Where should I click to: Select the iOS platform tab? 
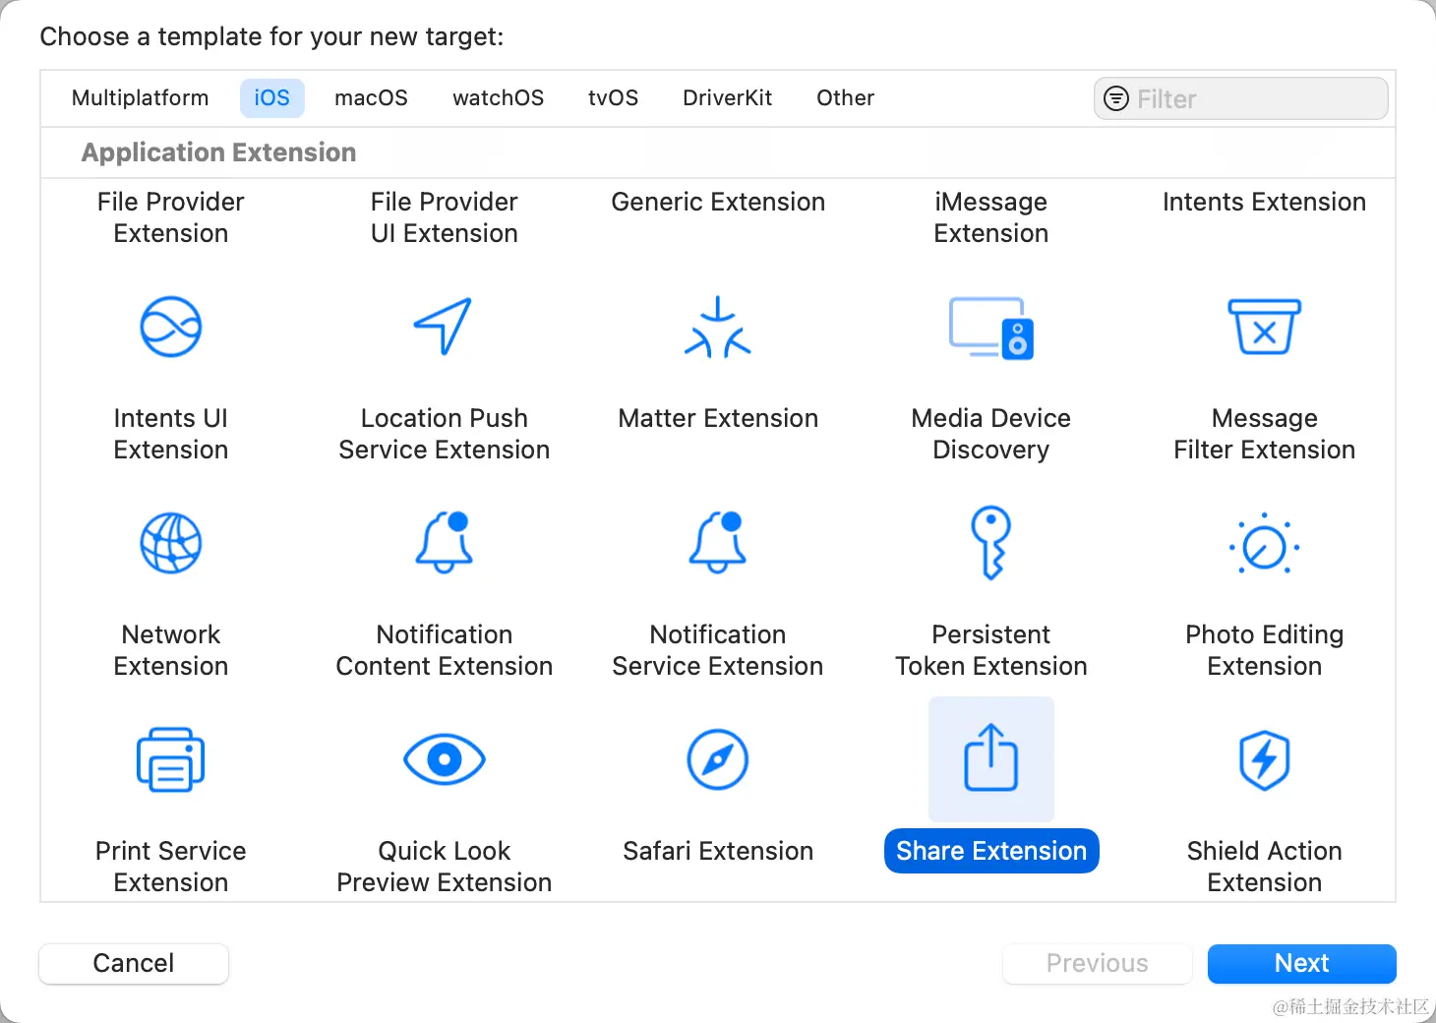pyautogui.click(x=272, y=98)
